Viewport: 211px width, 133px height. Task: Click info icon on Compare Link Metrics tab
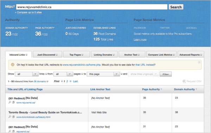click(x=174, y=55)
